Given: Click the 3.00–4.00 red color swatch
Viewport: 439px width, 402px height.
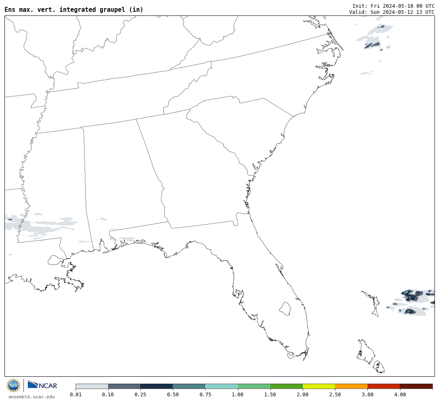Looking at the screenshot, I should tap(384, 386).
